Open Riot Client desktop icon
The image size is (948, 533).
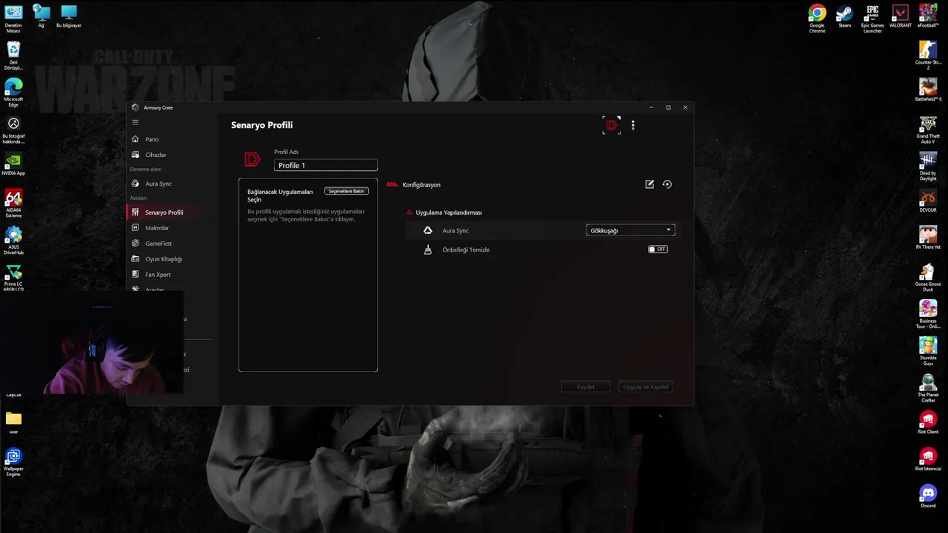click(x=928, y=423)
